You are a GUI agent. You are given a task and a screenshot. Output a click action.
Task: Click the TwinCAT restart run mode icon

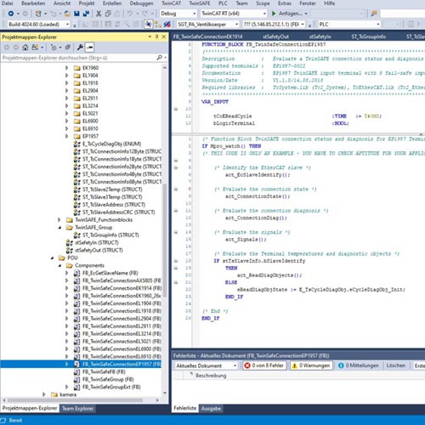pyautogui.click(x=158, y=25)
